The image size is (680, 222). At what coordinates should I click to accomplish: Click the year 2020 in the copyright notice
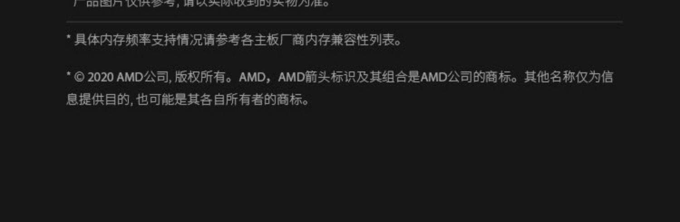click(101, 77)
